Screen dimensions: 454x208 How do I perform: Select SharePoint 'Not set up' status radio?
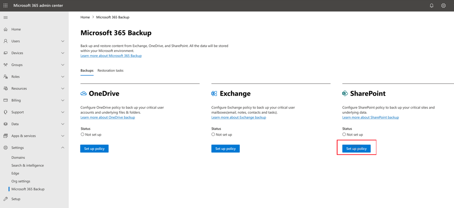(344, 135)
